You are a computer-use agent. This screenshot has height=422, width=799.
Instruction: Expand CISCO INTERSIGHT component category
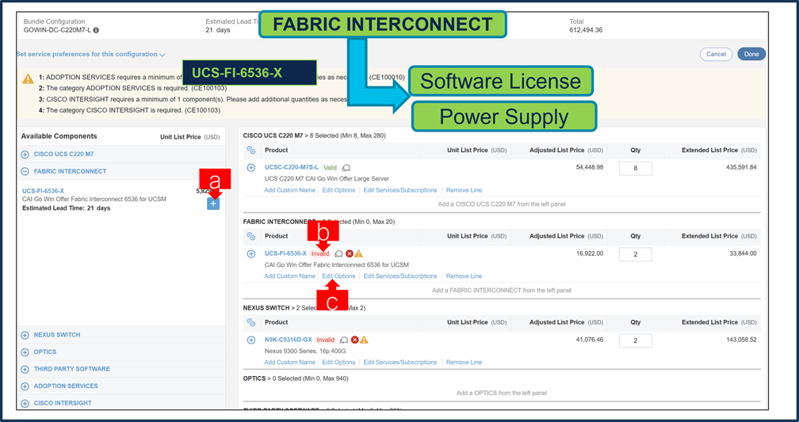tap(25, 403)
